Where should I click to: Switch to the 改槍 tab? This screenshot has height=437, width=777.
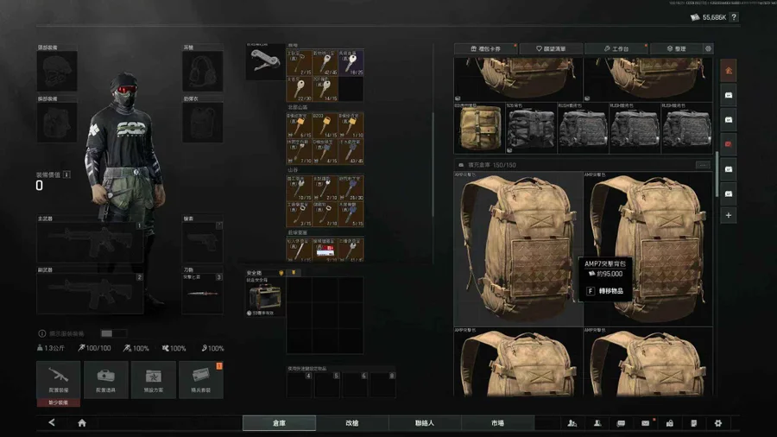click(351, 423)
